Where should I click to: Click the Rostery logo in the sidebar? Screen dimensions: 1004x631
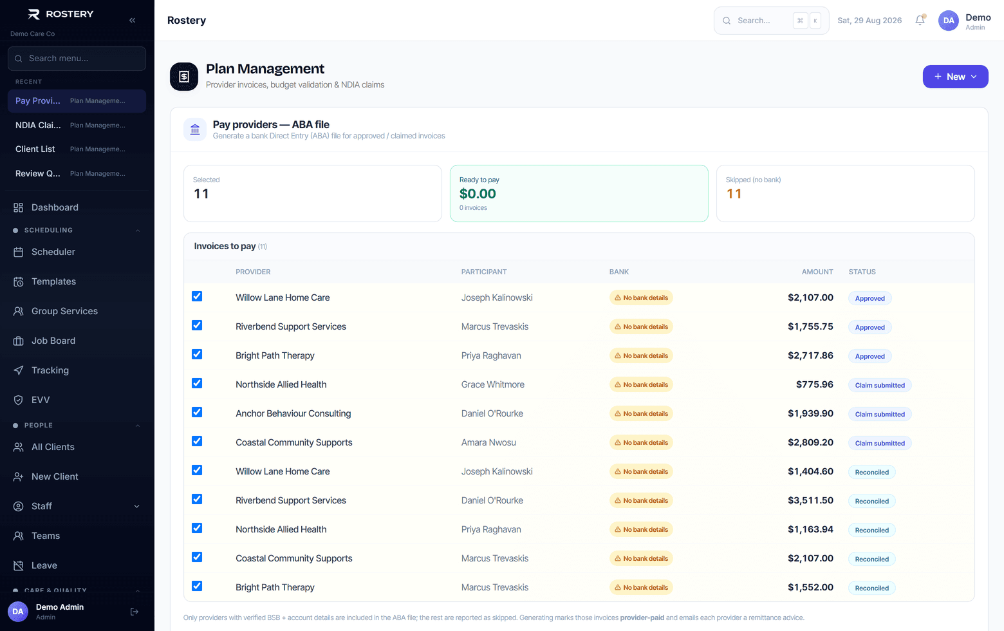pos(61,14)
